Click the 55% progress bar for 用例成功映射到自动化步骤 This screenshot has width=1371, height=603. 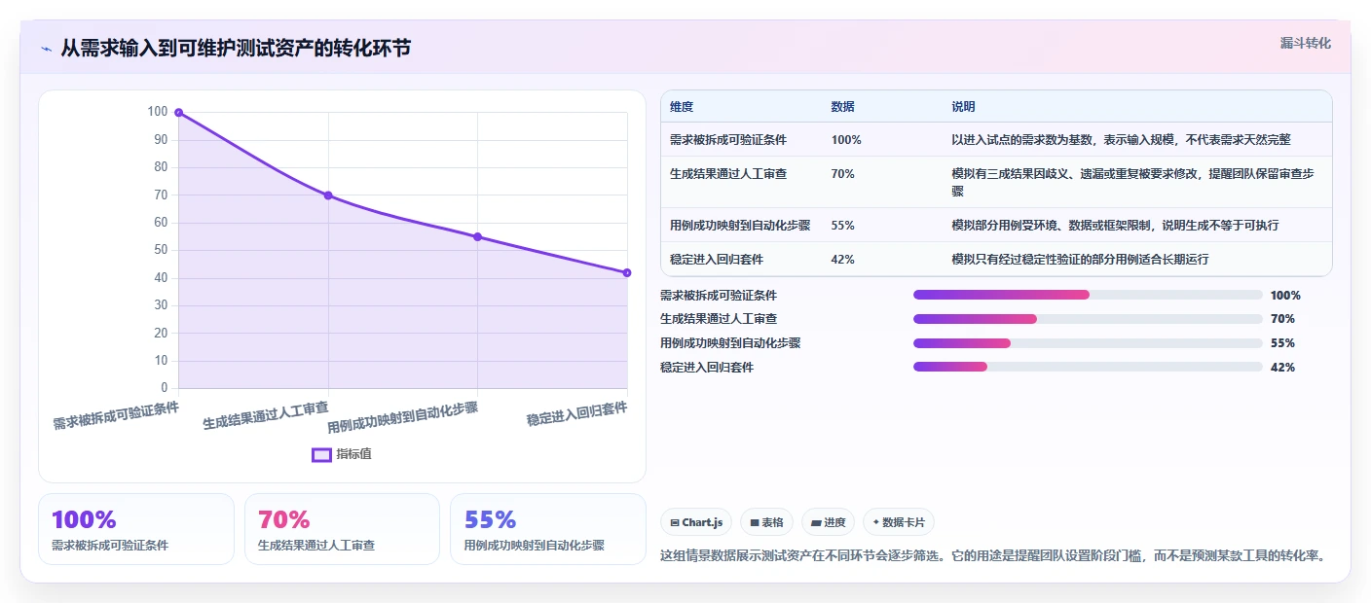(1088, 343)
